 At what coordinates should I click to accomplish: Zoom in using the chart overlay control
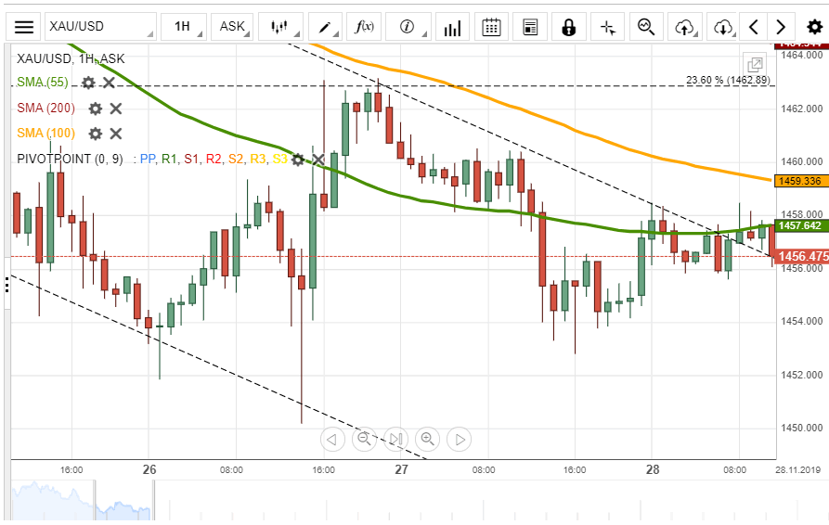click(427, 440)
